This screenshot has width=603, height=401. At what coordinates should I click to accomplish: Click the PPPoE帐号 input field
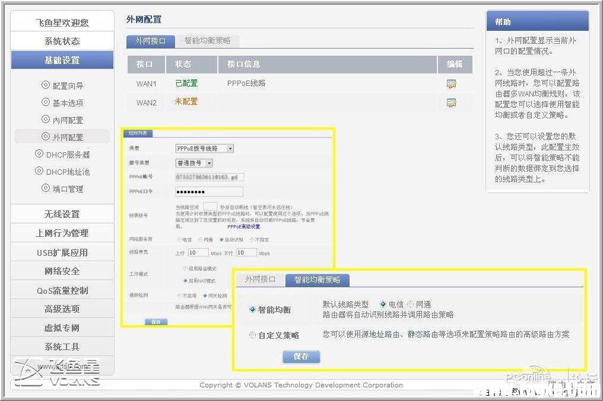coord(210,177)
